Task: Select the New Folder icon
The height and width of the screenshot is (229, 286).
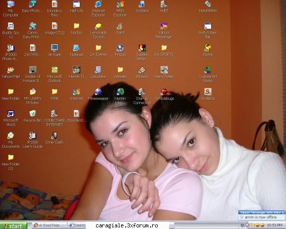Action: 10,95
